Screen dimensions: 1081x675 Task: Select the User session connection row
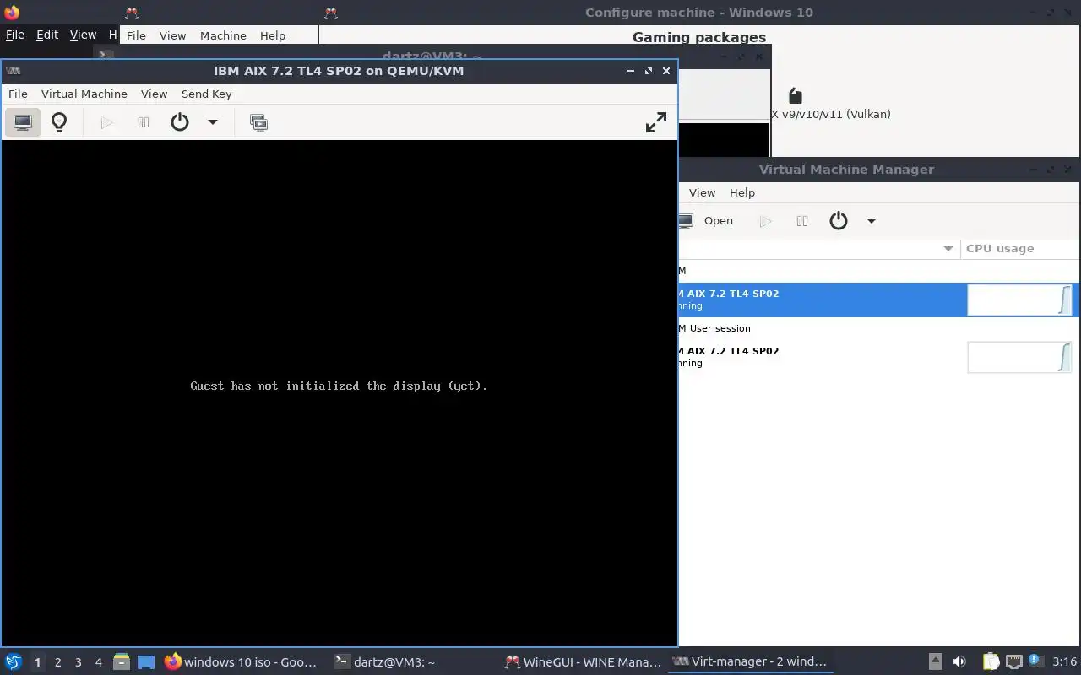(878, 328)
